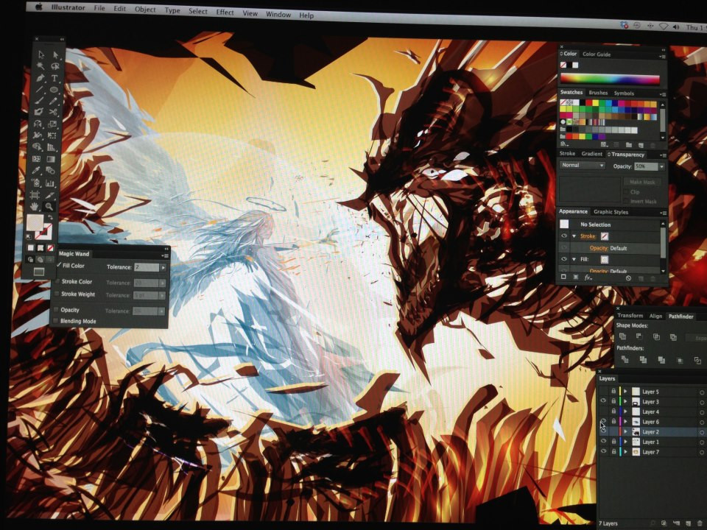
Task: Choose the Ellipse shape tool
Action: tap(54, 90)
